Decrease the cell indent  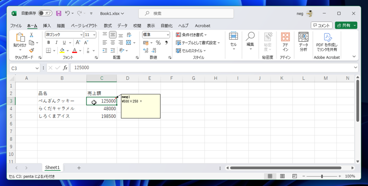coord(105,50)
